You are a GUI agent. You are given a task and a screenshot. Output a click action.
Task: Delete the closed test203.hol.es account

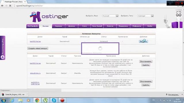146,65
